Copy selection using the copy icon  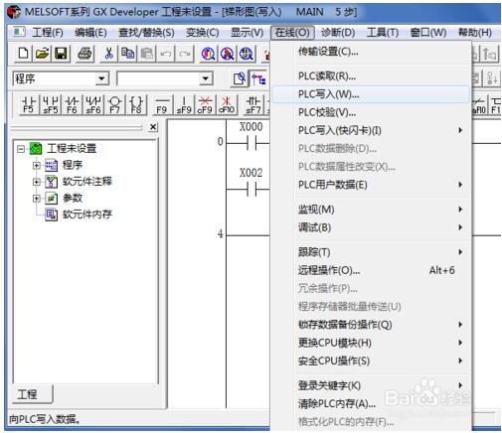(127, 54)
